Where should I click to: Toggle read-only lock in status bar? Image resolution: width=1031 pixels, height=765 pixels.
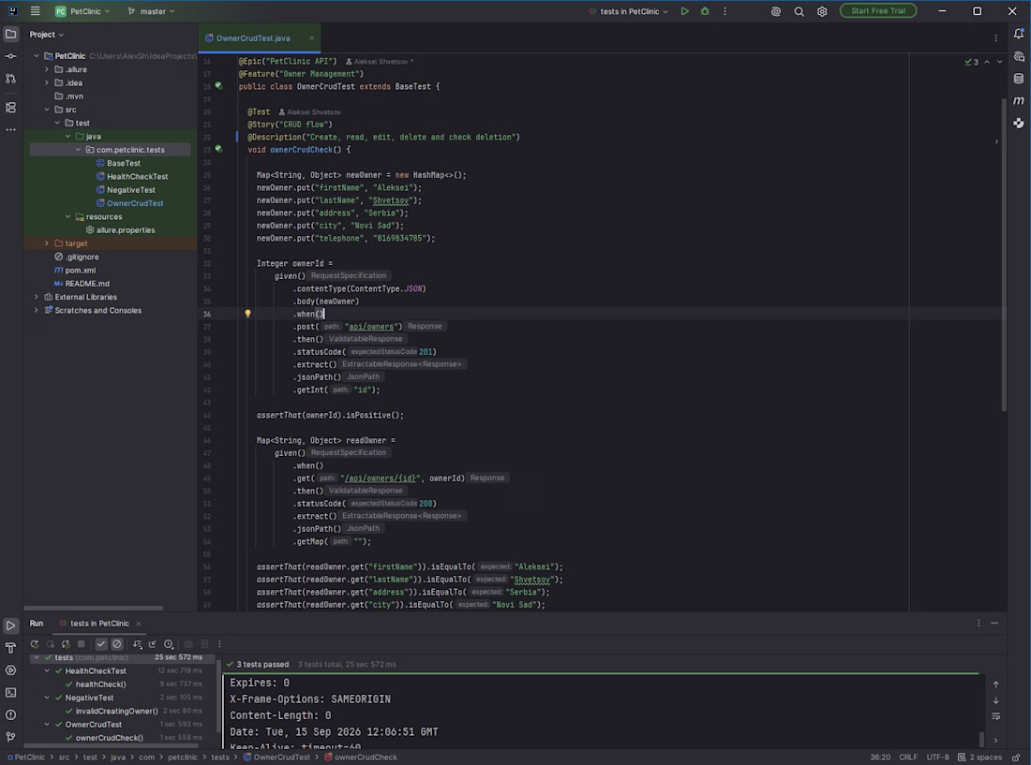pos(1016,758)
